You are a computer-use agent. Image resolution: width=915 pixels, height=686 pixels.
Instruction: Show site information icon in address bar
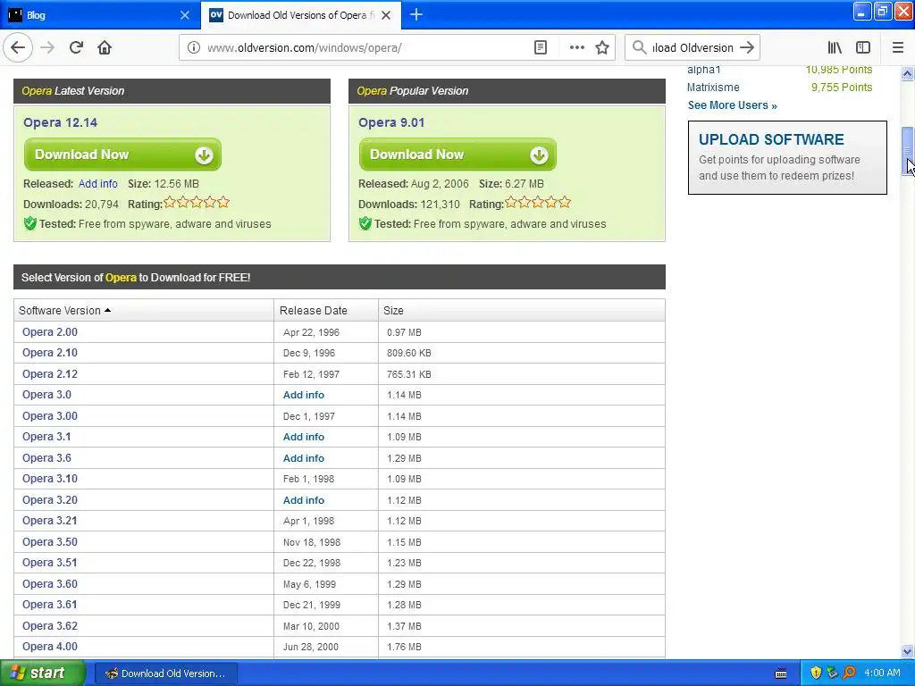click(194, 48)
